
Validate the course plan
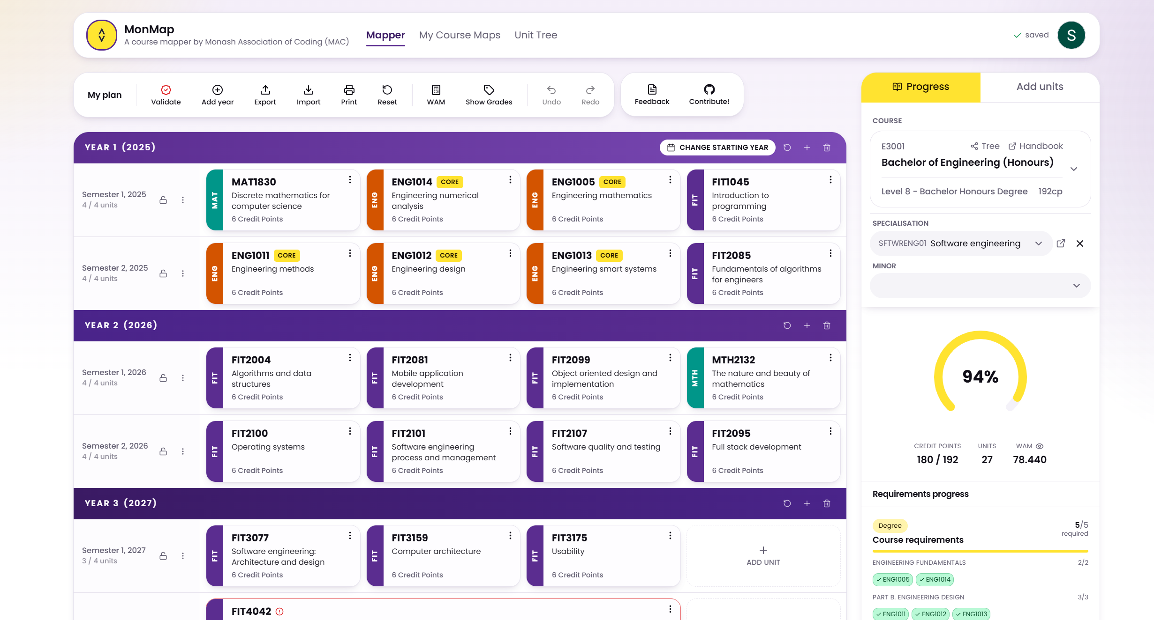166,95
